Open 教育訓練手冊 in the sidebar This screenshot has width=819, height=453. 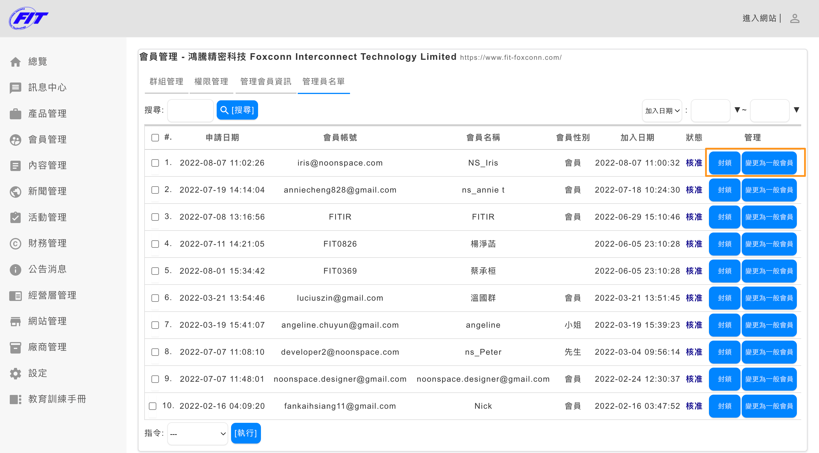[x=57, y=399]
